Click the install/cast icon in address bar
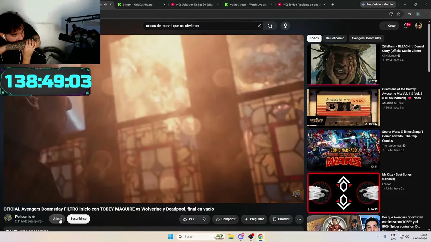This screenshot has height=242, width=431. 391,14
